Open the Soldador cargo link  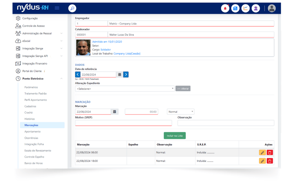(x=106, y=49)
